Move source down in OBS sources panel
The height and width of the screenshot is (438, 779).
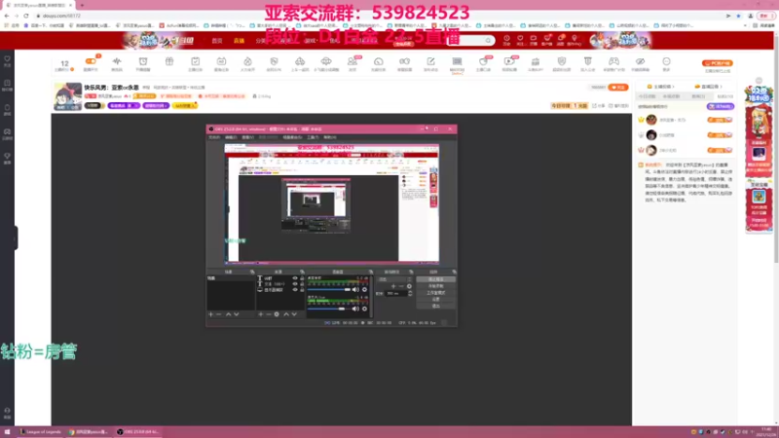coord(294,314)
